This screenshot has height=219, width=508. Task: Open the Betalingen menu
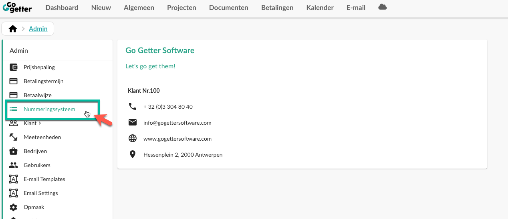pyautogui.click(x=277, y=8)
